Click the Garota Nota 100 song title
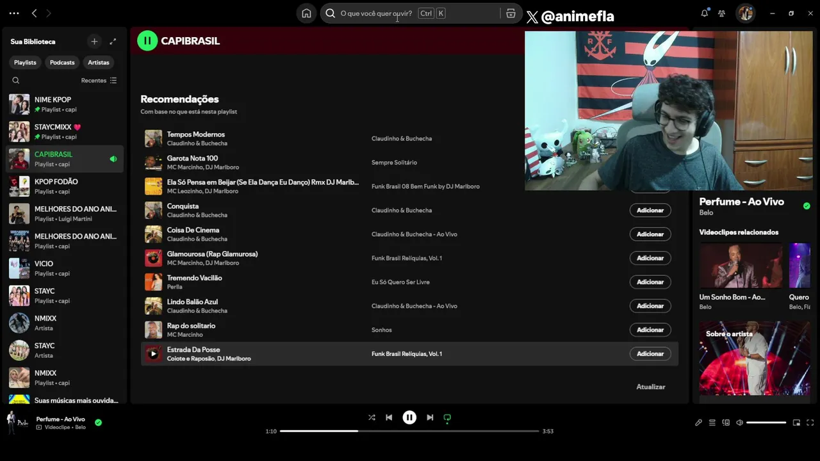This screenshot has height=461, width=820. [x=192, y=158]
